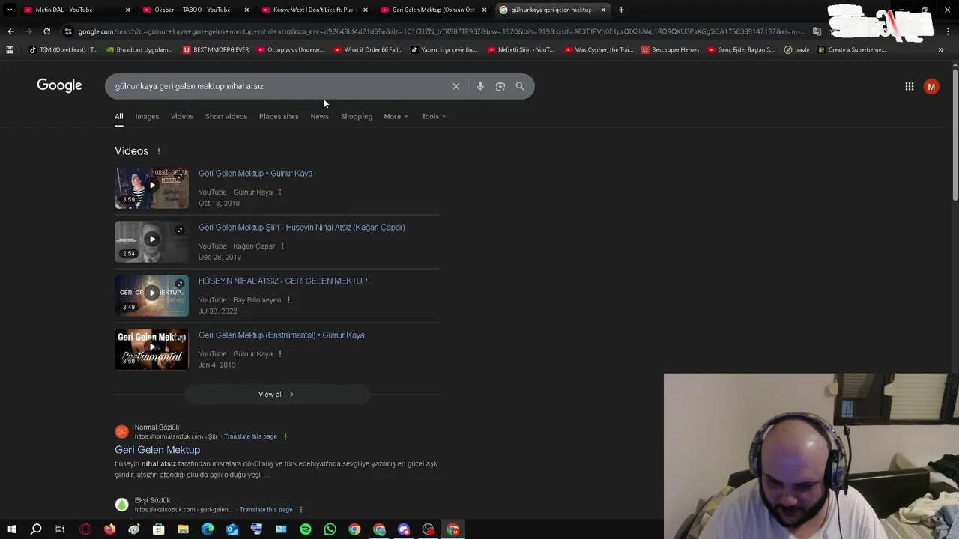The height and width of the screenshot is (539, 959).
Task: Open more options for Ekşi Sözlük result
Action: 301,510
